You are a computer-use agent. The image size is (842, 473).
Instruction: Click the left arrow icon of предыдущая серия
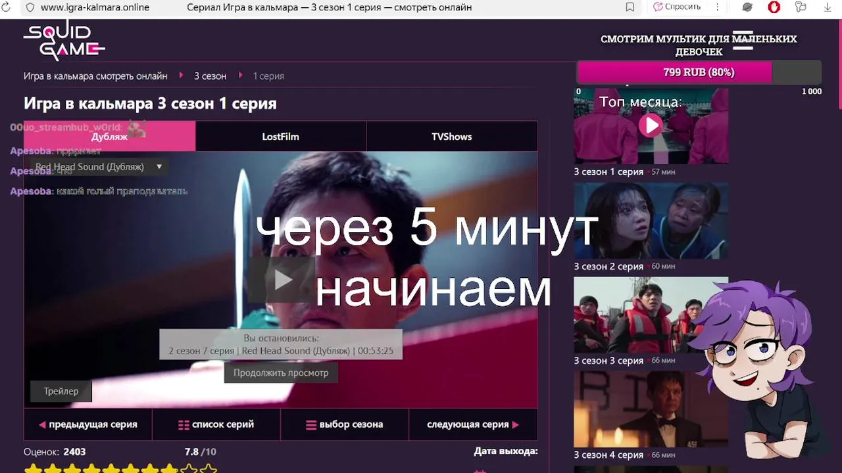[42, 425]
